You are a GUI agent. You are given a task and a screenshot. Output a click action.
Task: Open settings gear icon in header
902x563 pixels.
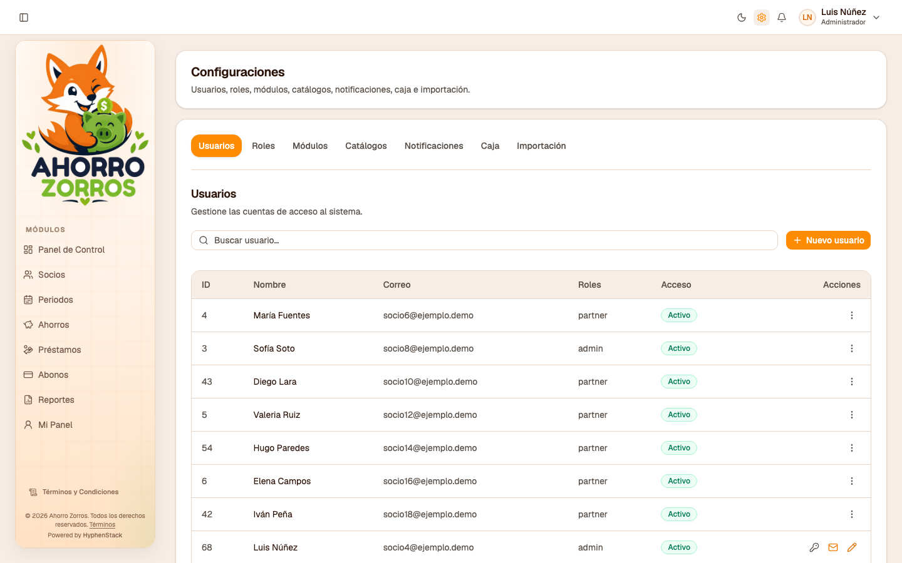tap(762, 18)
